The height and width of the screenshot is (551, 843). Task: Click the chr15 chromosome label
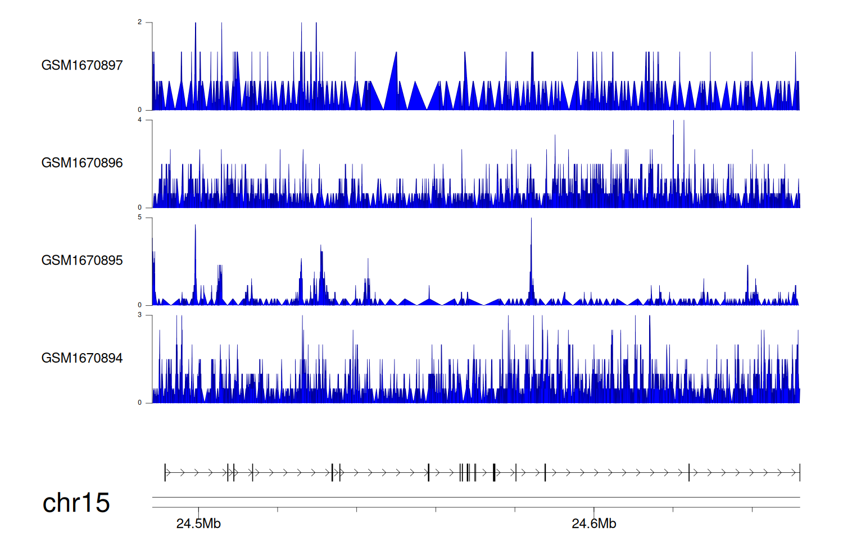[x=76, y=503]
